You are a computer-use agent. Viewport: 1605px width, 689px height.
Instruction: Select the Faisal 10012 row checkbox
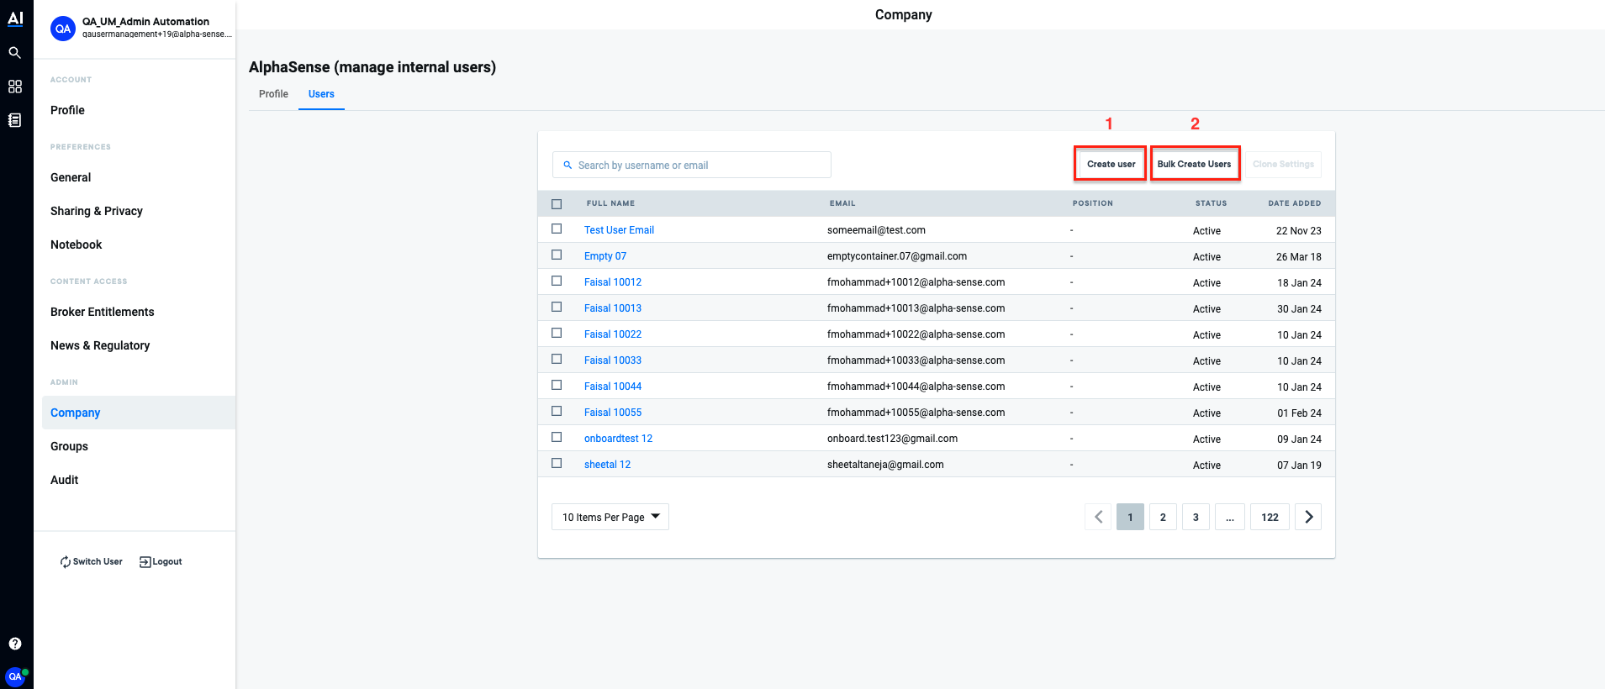pyautogui.click(x=557, y=281)
